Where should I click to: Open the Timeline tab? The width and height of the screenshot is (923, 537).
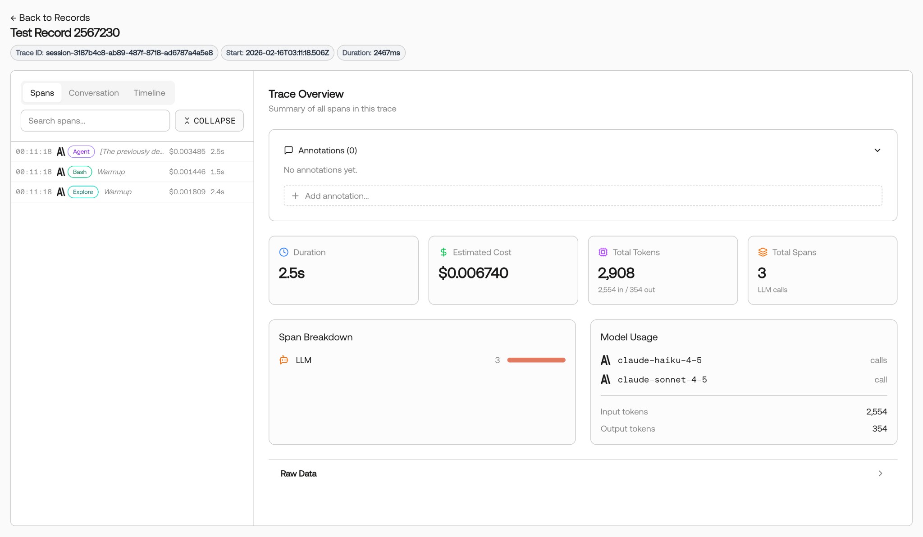(149, 93)
